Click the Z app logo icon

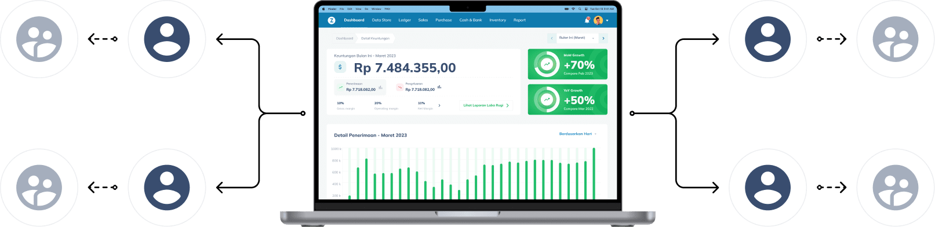(332, 20)
